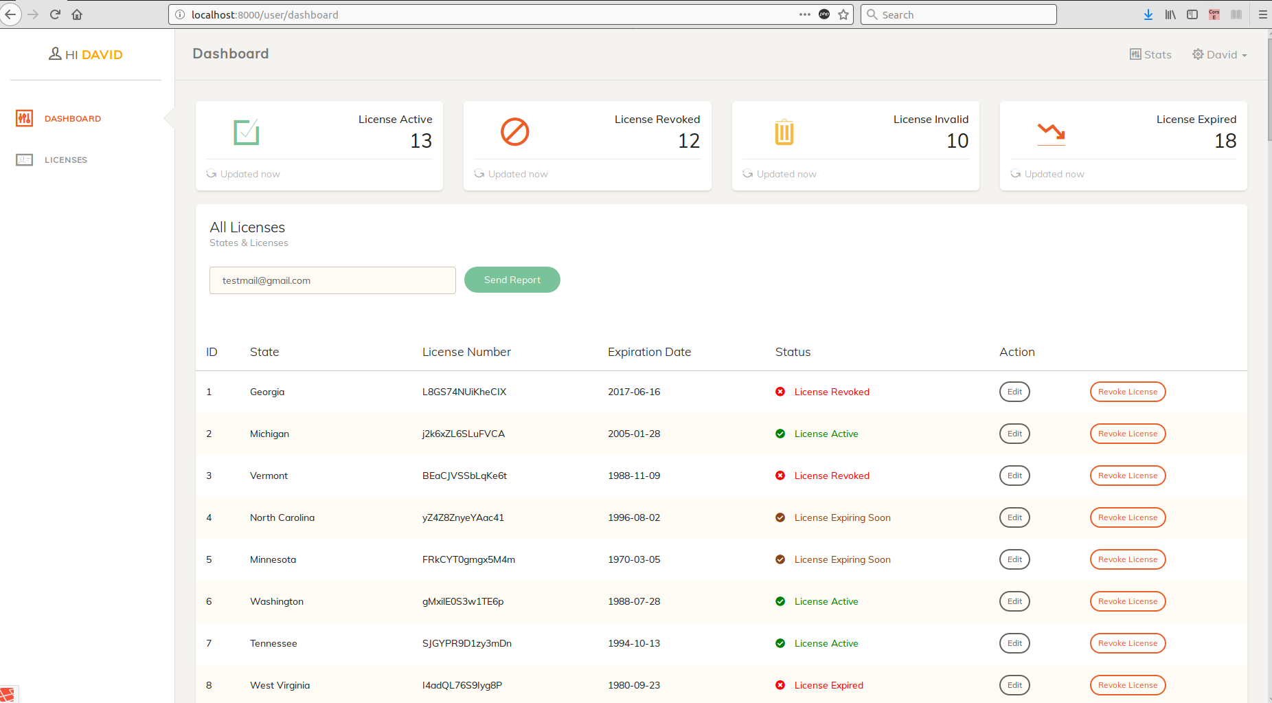Click the License Invalid trash icon
Viewport: 1272px width, 703px height.
coord(784,132)
